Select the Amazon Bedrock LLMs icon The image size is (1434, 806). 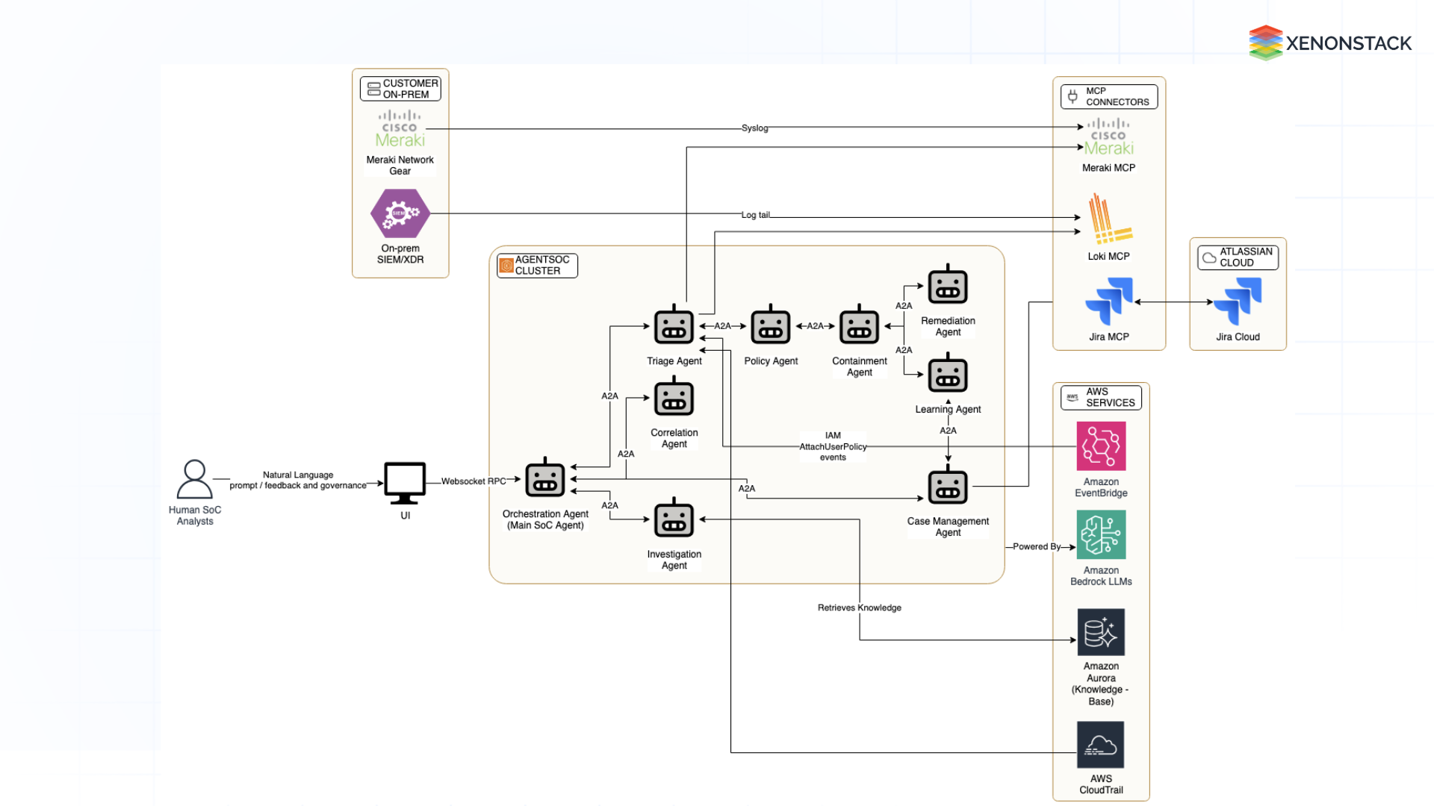click(x=1100, y=536)
